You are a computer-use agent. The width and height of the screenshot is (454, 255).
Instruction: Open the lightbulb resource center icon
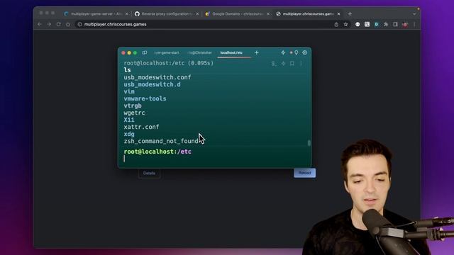297,52
